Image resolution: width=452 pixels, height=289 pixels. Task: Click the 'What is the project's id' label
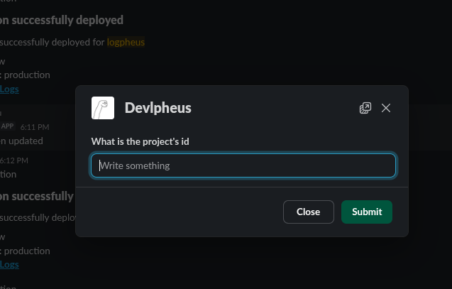(x=150, y=141)
